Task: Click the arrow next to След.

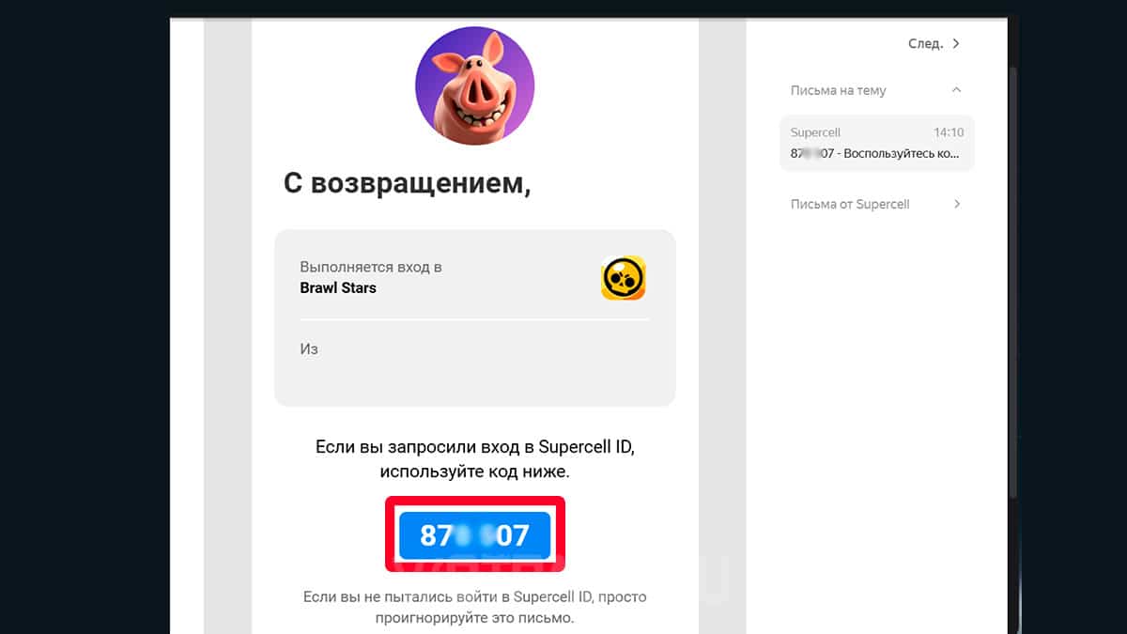Action: coord(956,43)
